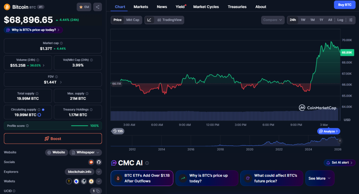This screenshot has width=359, height=194.
Task: Toggle Log scale on the chart
Action: tap(340, 20)
